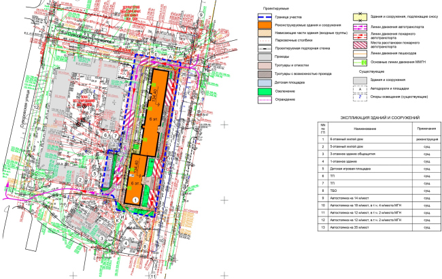The image size is (442, 279).
Task: Click the gray 'Проезды' legend swatch
Action: [265, 56]
